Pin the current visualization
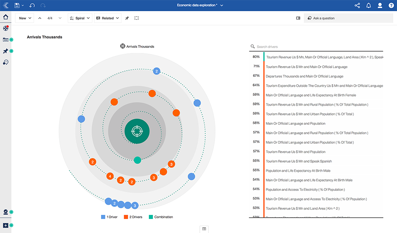The height and width of the screenshot is (233, 397). 127,18
